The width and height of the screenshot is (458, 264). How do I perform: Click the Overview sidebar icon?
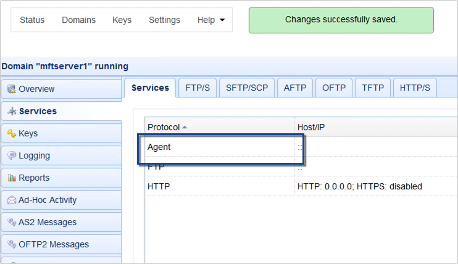tap(10, 89)
